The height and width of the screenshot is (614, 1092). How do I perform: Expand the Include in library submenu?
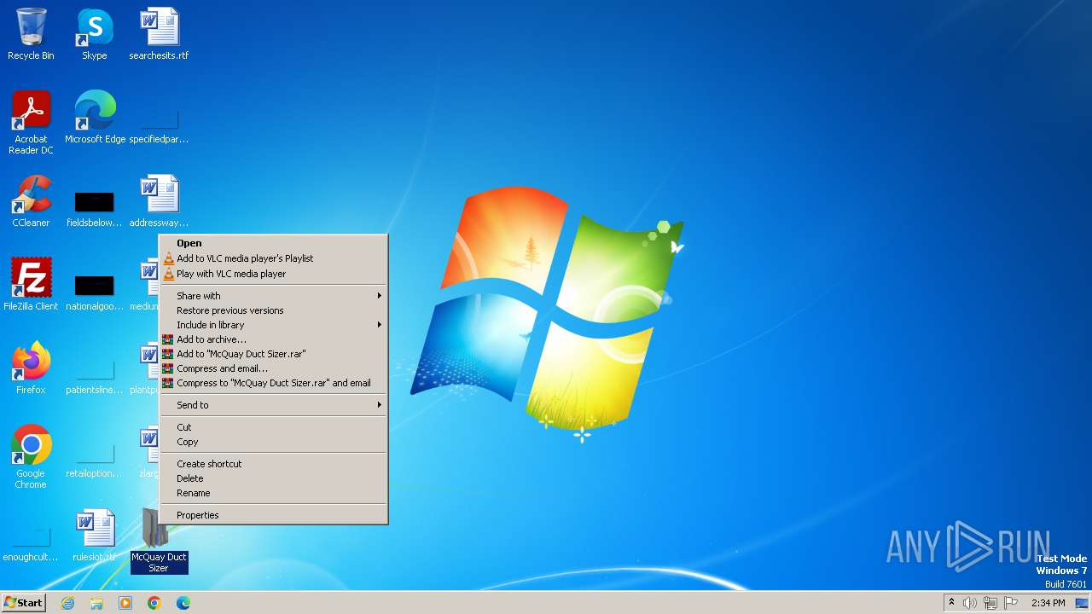(x=274, y=325)
